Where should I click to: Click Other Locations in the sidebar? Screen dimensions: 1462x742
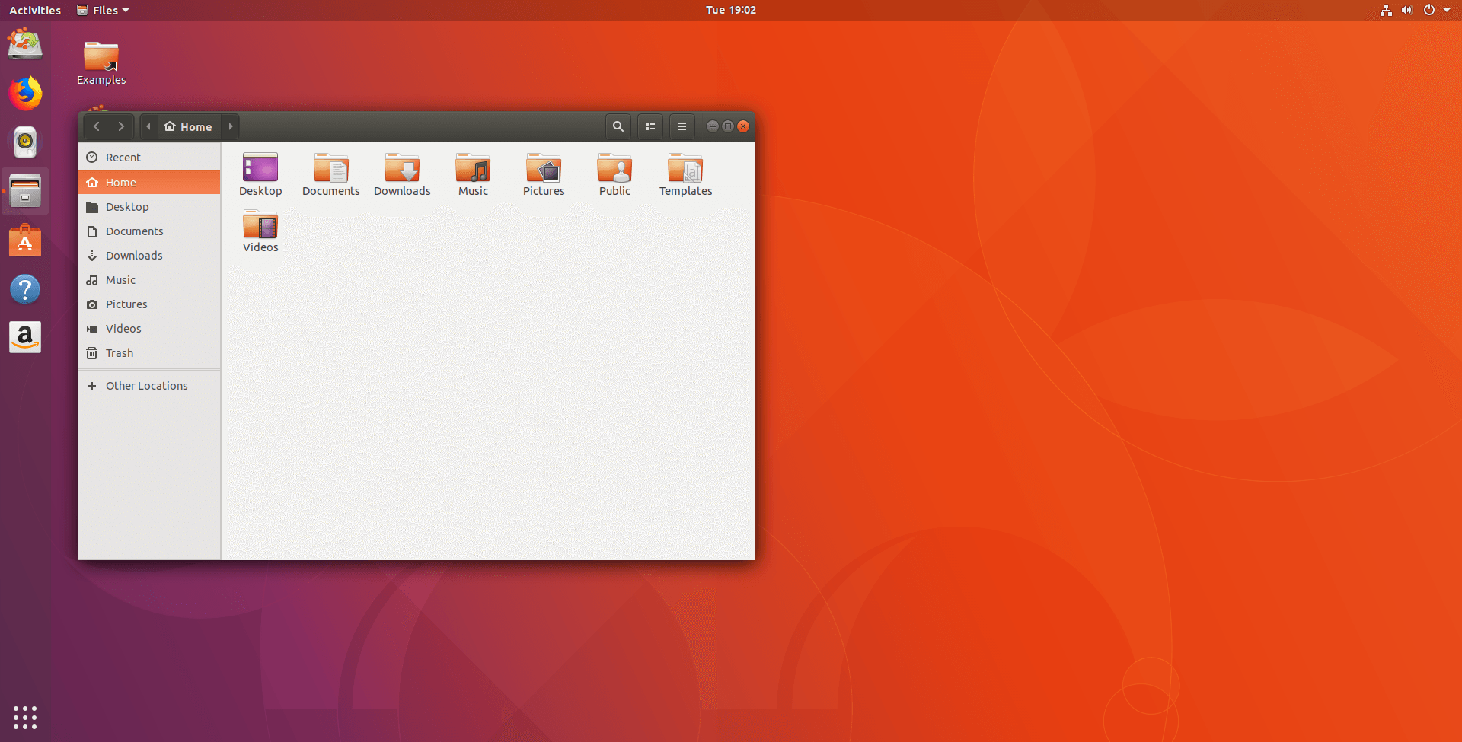click(x=149, y=386)
